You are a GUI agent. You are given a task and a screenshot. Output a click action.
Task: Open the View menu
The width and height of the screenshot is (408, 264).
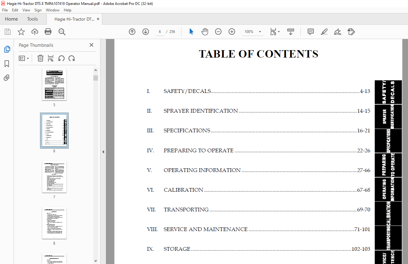[x=26, y=10]
